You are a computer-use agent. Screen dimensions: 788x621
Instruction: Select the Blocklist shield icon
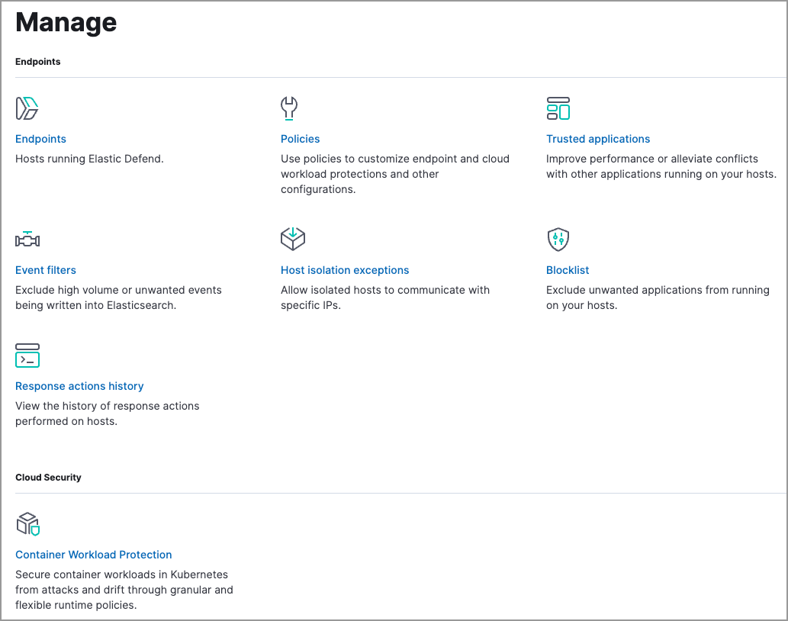click(x=558, y=239)
